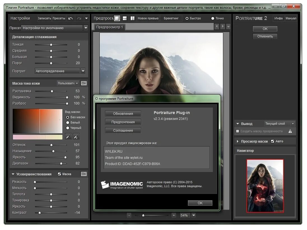
Task: Collapse the Усовершенствования section
Action: (x=13, y=174)
